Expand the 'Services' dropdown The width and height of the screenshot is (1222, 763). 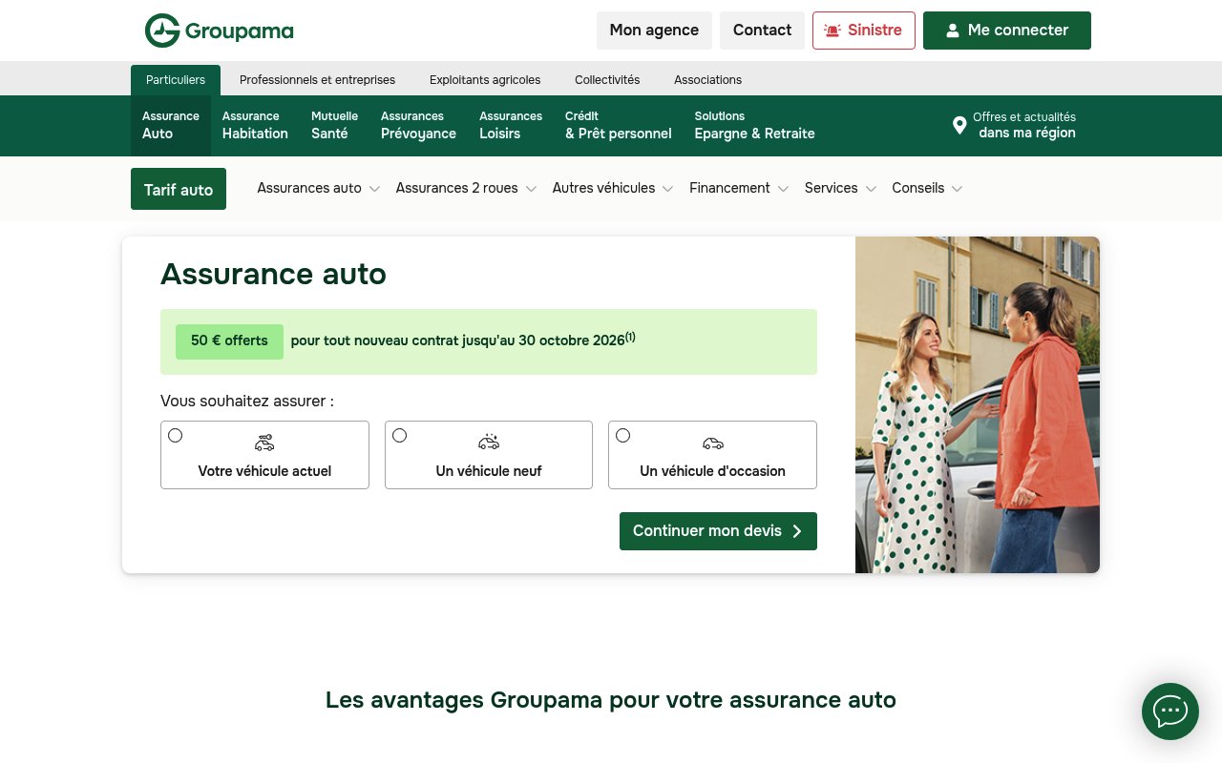(x=840, y=188)
